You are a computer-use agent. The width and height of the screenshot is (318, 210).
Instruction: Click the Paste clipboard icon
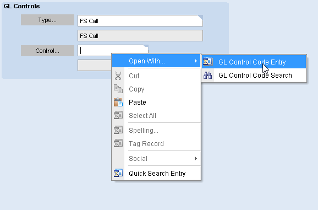click(118, 102)
